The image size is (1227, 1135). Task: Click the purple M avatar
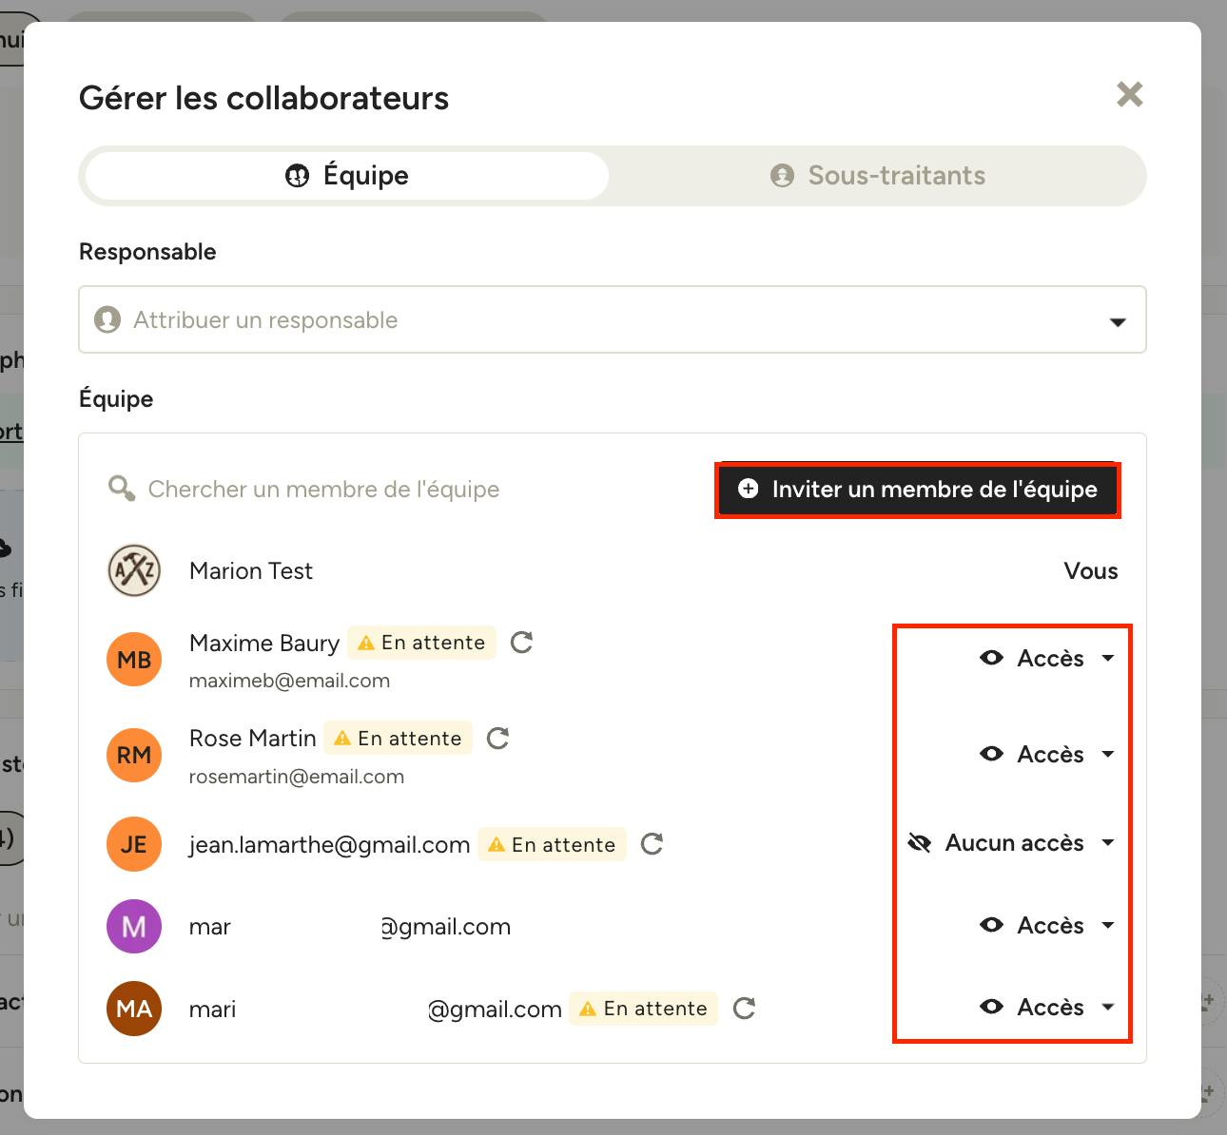coord(134,927)
